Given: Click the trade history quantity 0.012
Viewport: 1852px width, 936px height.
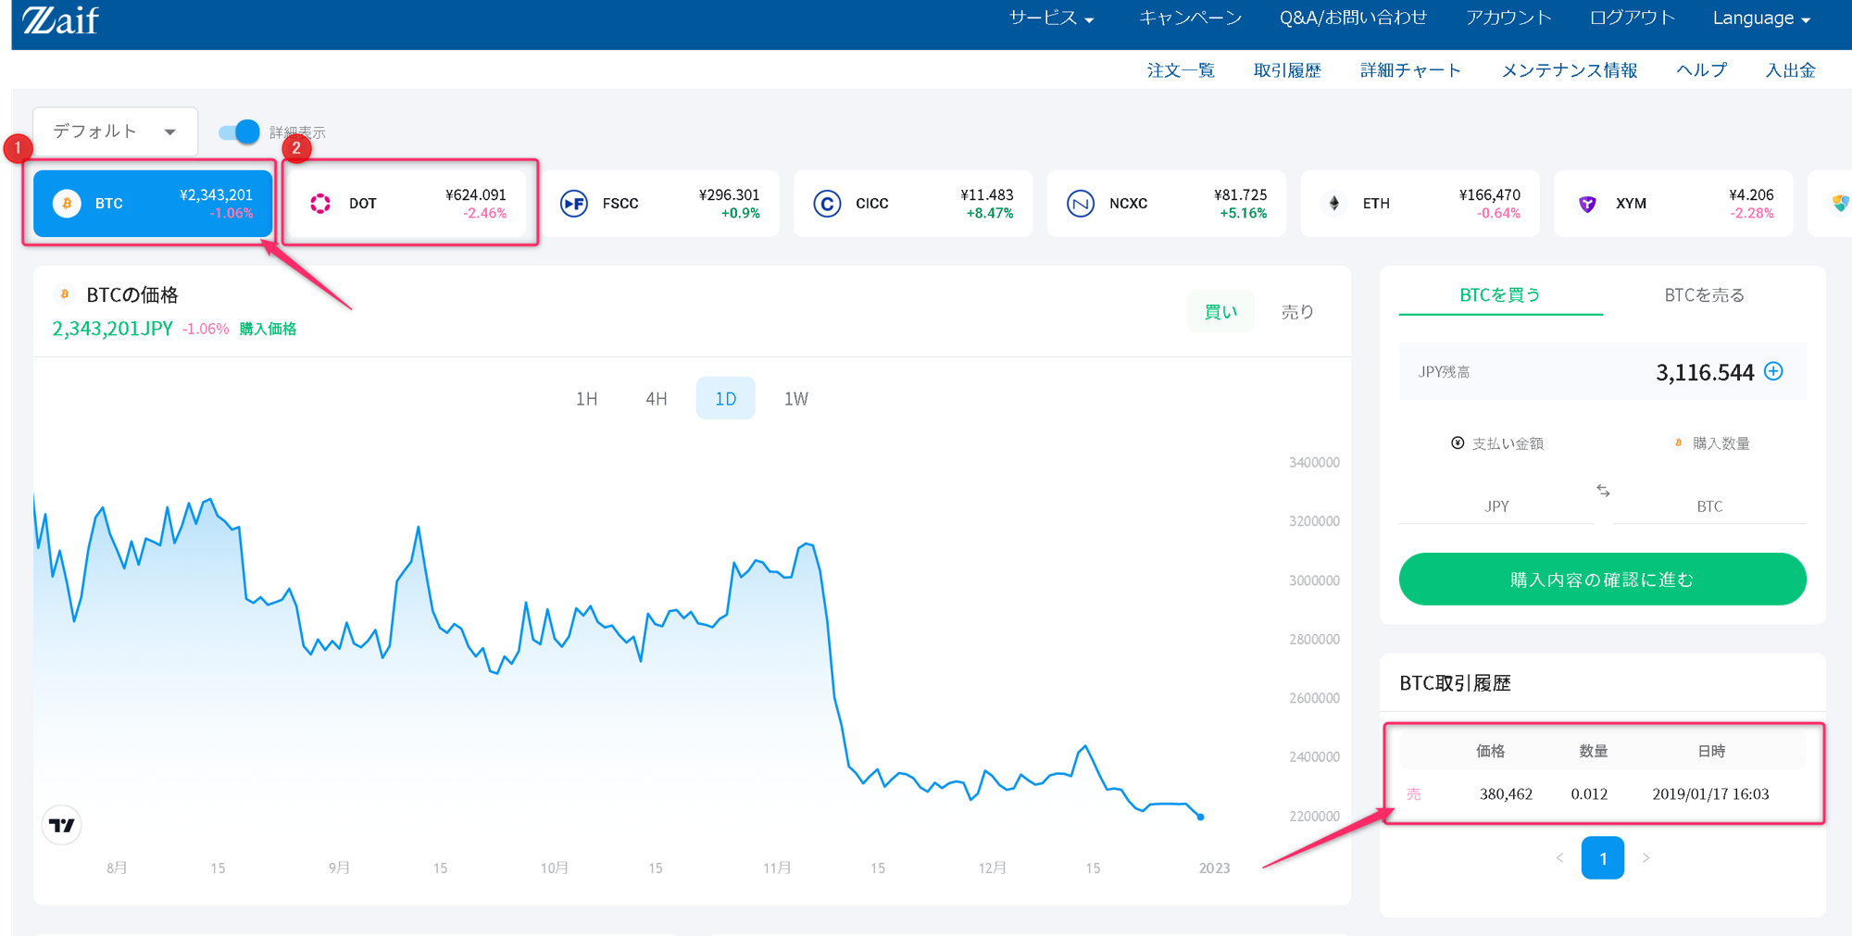Looking at the screenshot, I should pos(1589,794).
